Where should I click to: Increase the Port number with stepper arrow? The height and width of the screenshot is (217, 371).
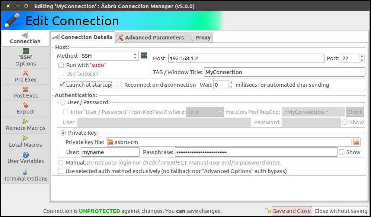point(362,56)
